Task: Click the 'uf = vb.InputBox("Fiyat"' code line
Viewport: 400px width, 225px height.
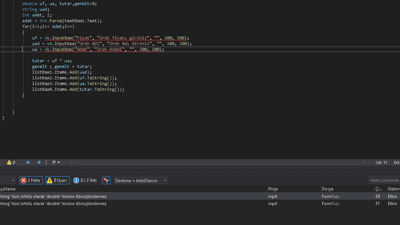Action: 111,38
